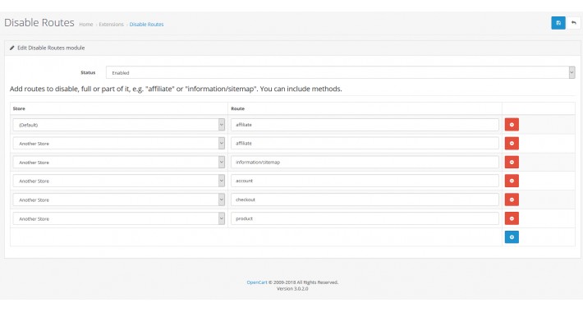Open store dropdown for product row

118,218
